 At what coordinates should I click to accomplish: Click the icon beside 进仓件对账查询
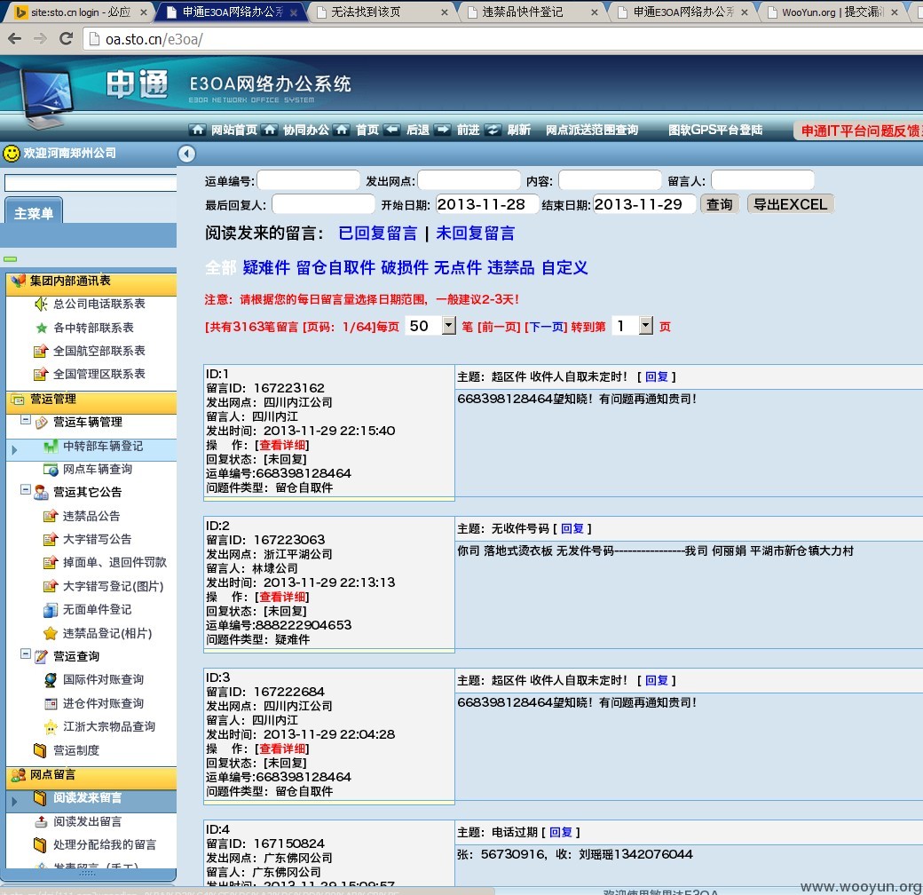(51, 703)
